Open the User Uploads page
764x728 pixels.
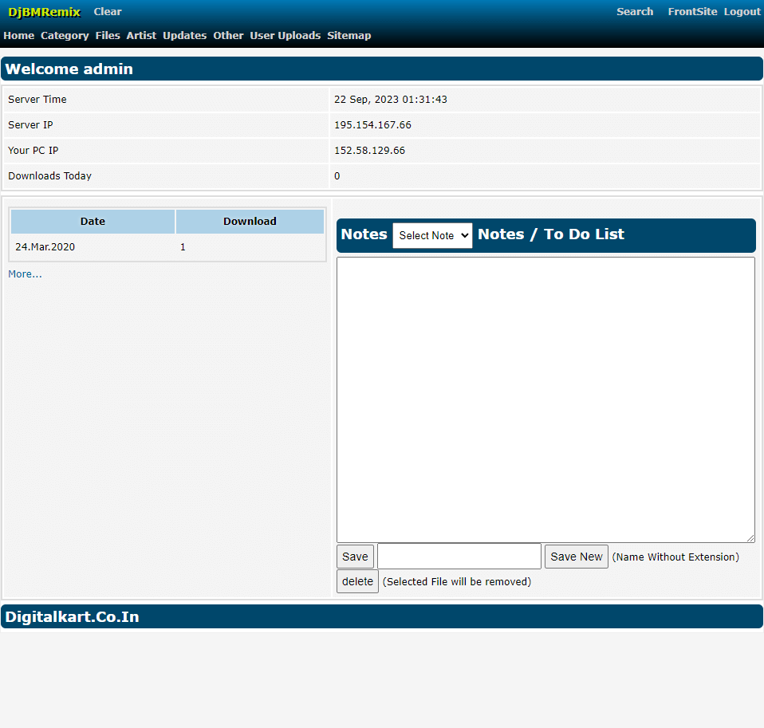tap(285, 36)
